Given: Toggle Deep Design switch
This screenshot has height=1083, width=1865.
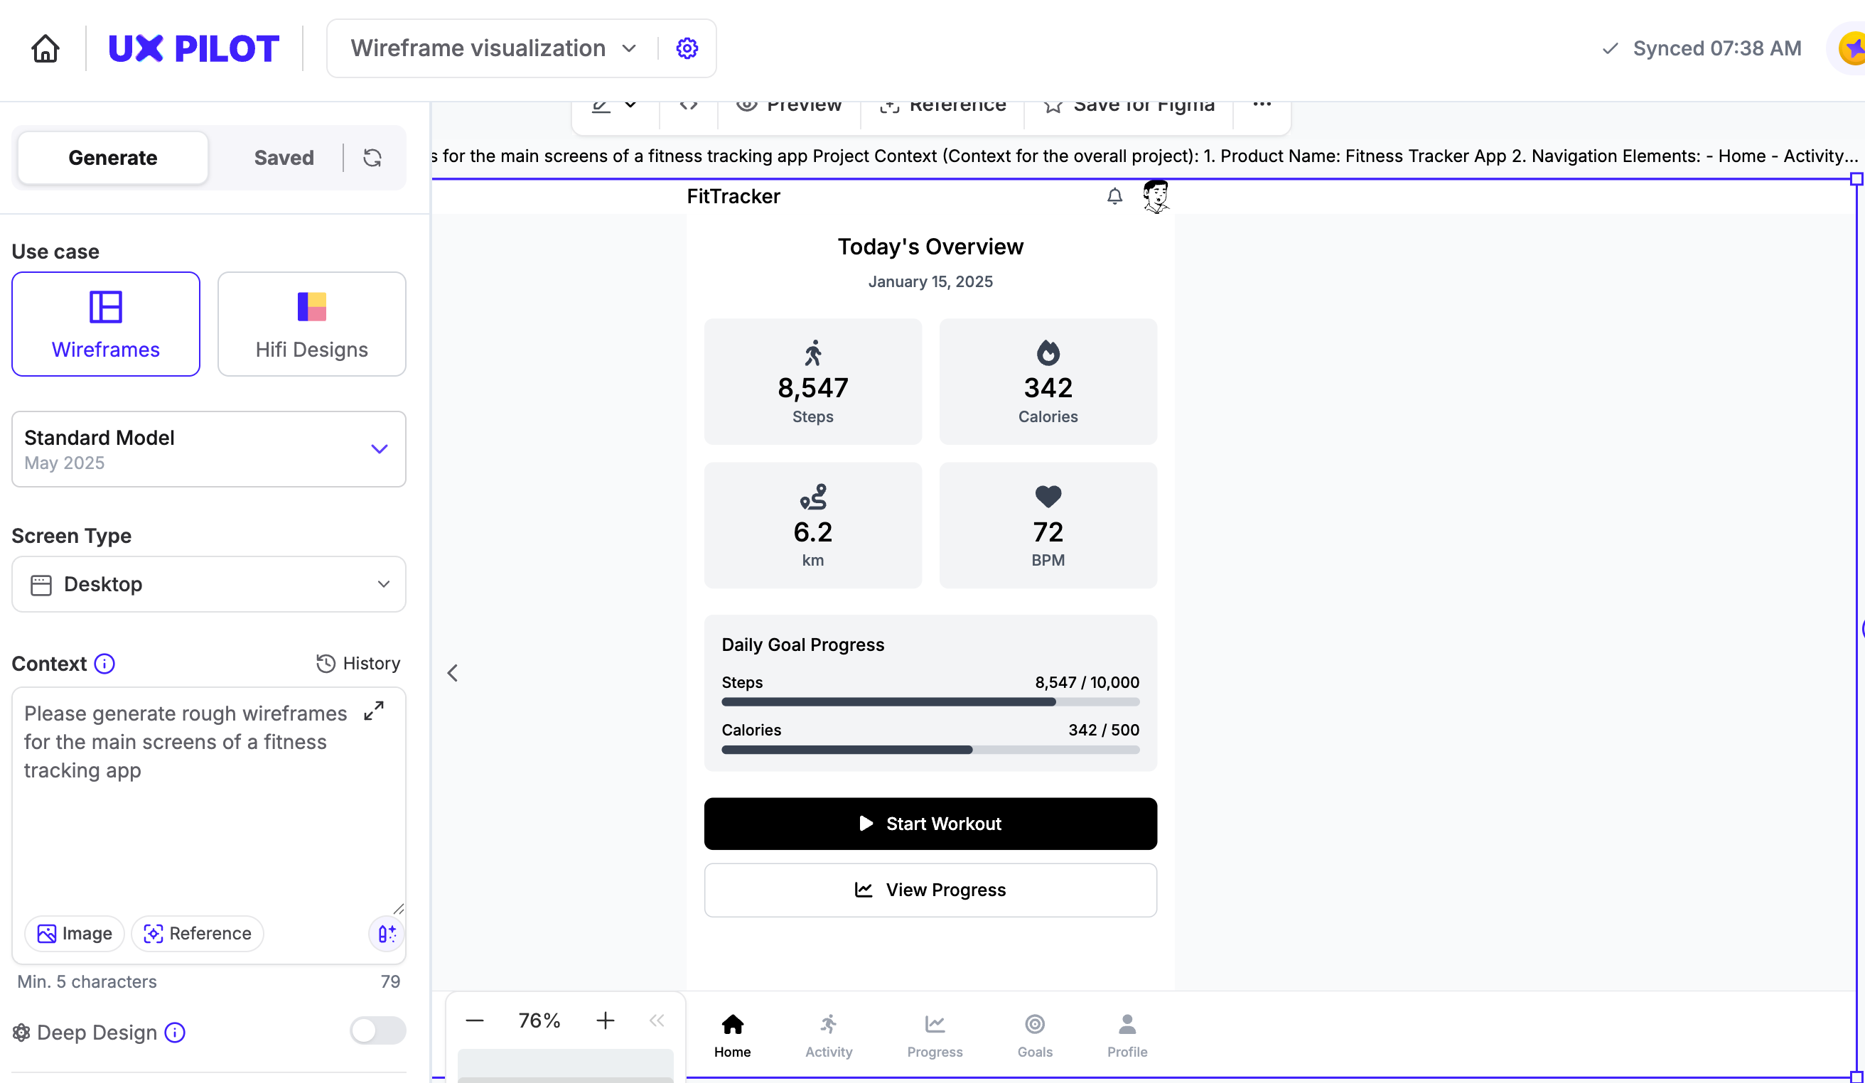Looking at the screenshot, I should 377,1030.
